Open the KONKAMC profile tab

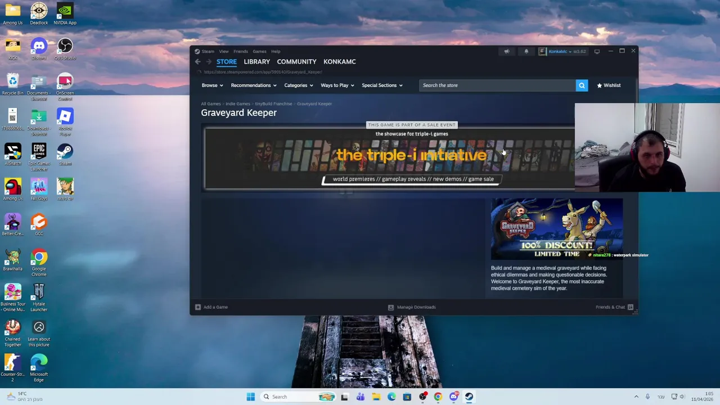pos(340,62)
